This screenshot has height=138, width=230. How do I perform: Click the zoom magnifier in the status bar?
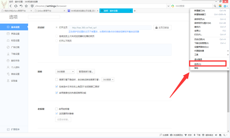point(224,135)
